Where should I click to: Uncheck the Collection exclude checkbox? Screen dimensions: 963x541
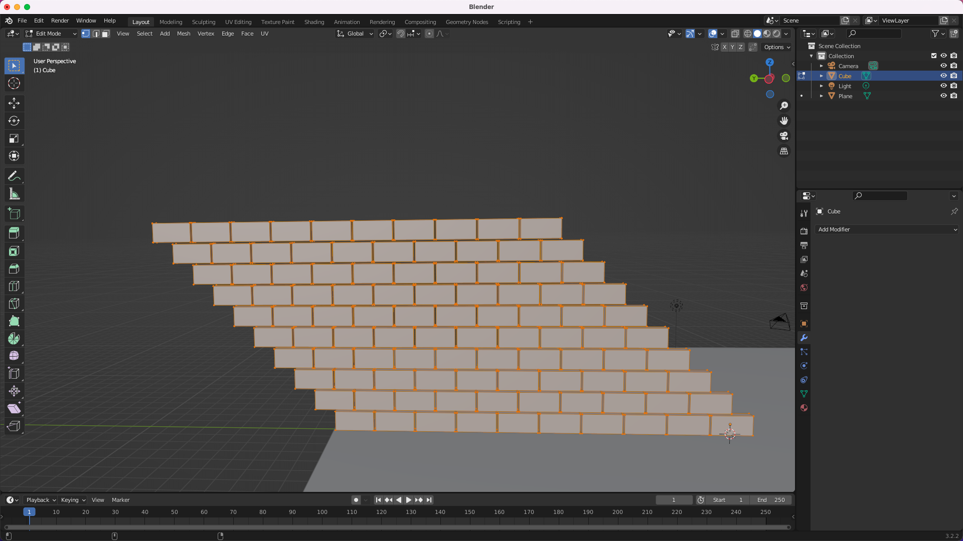(x=934, y=56)
